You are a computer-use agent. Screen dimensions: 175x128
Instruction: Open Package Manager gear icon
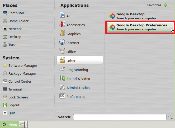pyautogui.click(x=5, y=73)
